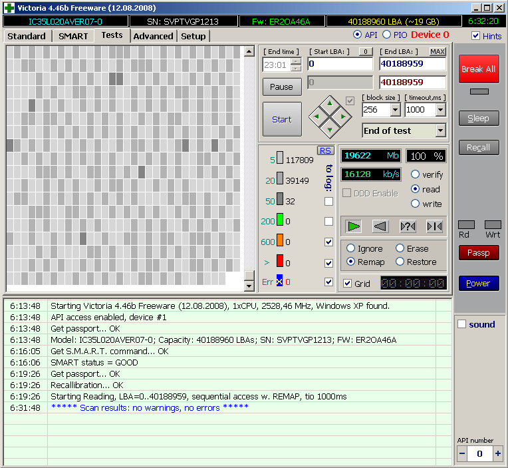The width and height of the screenshot is (508, 468).
Task: Select the Restore error action
Action: (400, 262)
